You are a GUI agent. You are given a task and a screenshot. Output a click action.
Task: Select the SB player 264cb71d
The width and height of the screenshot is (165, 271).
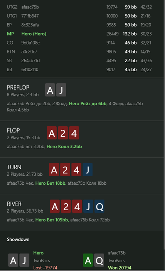tap(30, 60)
